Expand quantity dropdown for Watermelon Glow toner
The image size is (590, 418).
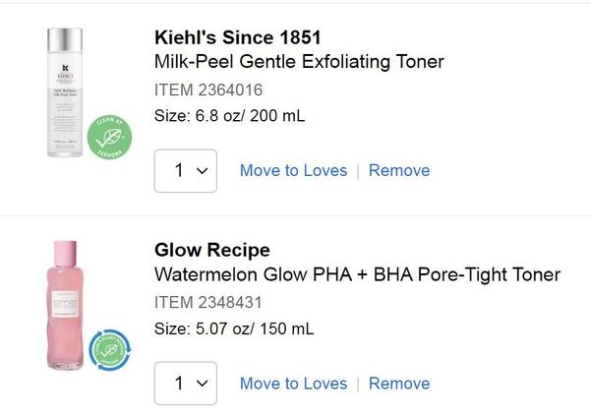tap(186, 384)
